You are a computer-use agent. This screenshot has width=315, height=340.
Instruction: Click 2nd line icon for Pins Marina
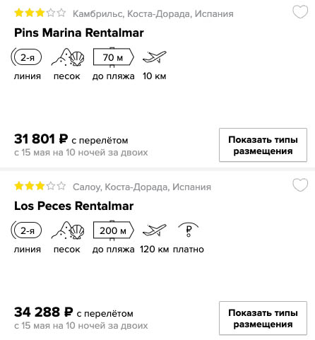[x=26, y=57]
